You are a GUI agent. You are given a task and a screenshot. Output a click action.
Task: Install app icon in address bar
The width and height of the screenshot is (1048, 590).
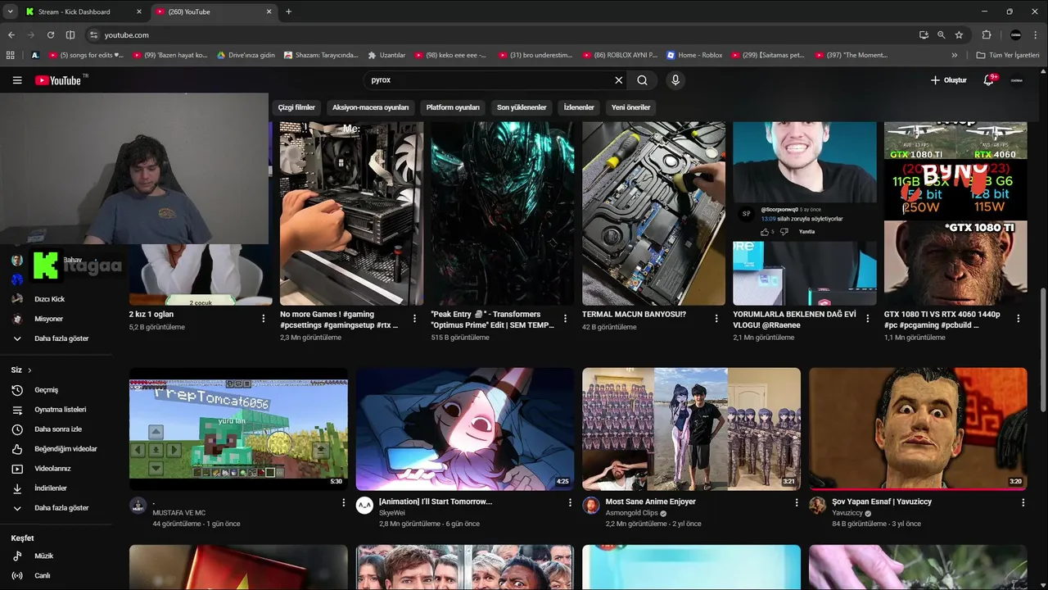[x=924, y=35]
